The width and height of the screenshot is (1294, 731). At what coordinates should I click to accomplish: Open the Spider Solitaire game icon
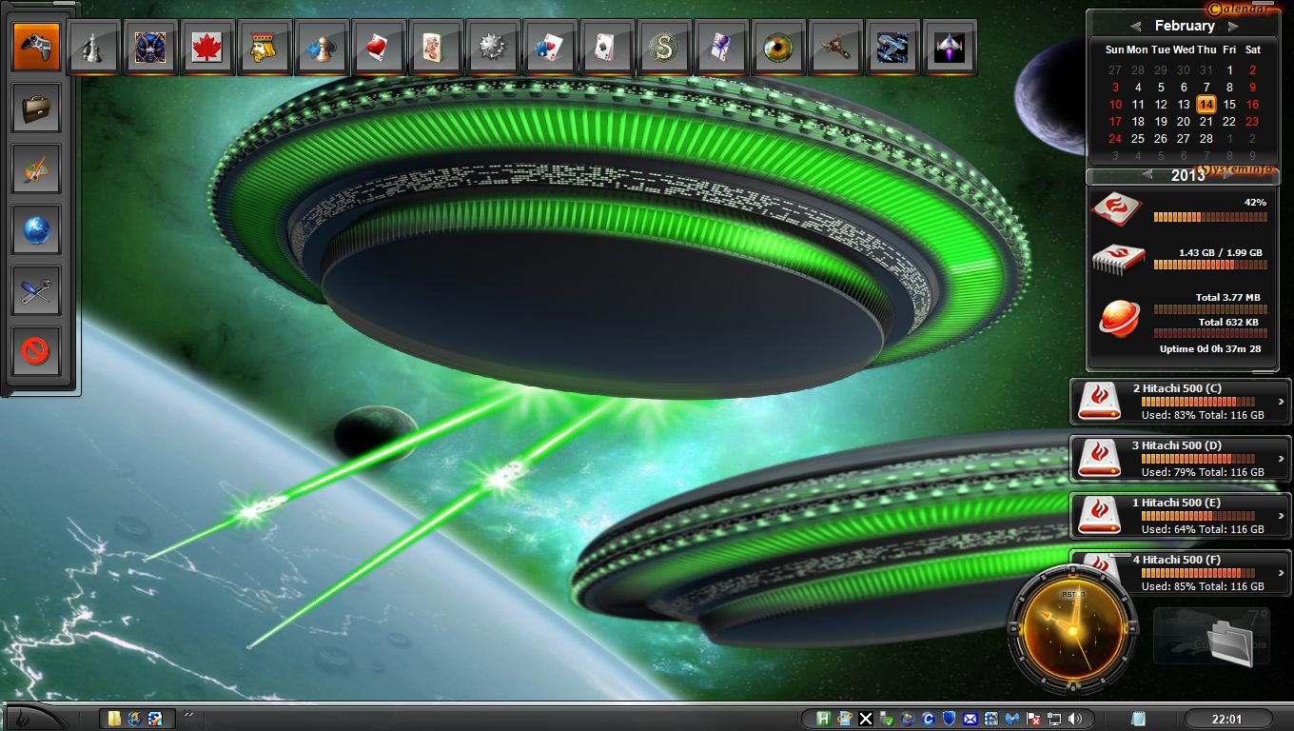(721, 48)
